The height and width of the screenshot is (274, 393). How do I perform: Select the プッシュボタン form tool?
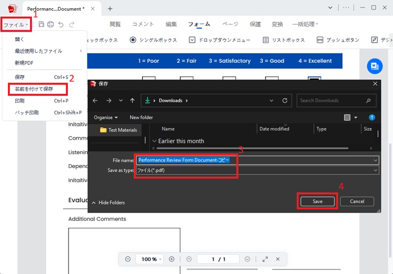[338, 40]
